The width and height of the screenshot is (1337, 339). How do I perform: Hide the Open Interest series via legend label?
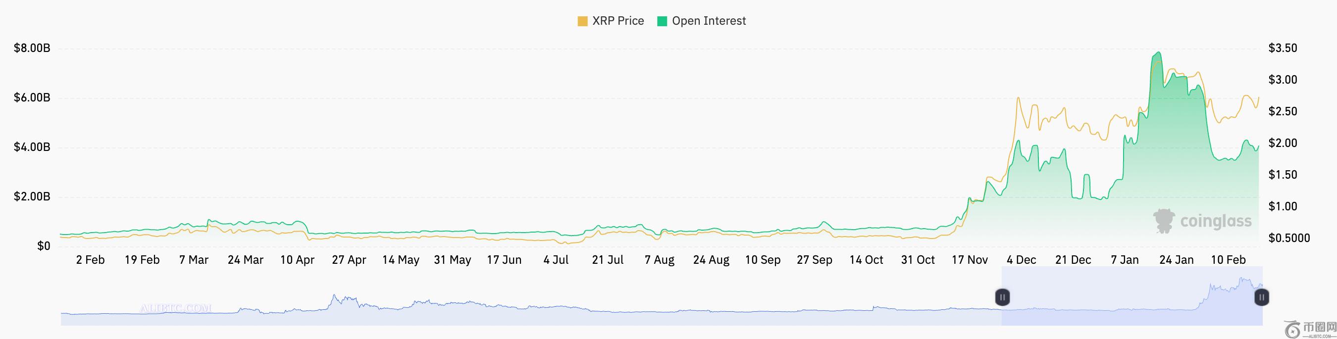pos(709,21)
